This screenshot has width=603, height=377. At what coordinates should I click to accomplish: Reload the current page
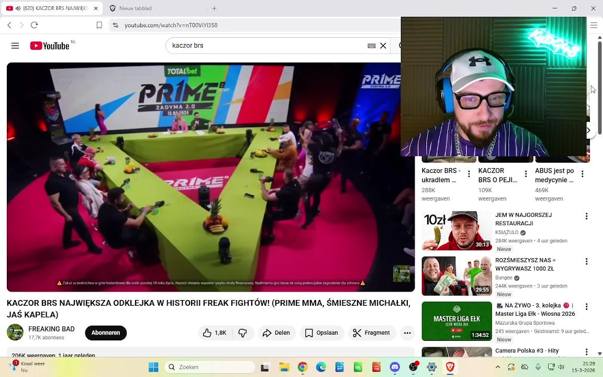coord(34,25)
